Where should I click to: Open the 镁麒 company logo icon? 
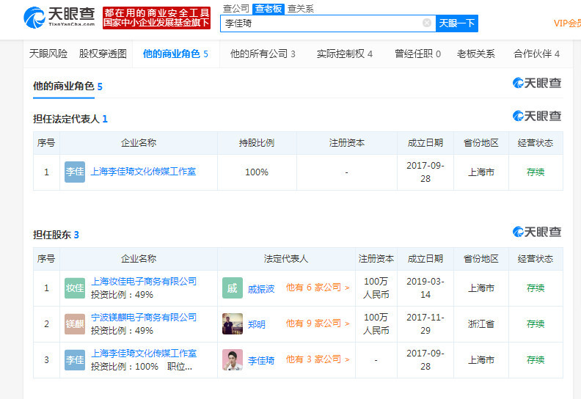coord(75,323)
